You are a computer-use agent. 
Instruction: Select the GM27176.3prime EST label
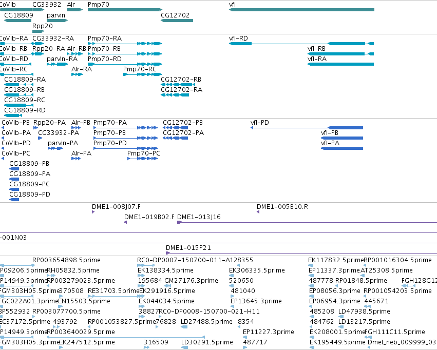click(191, 281)
